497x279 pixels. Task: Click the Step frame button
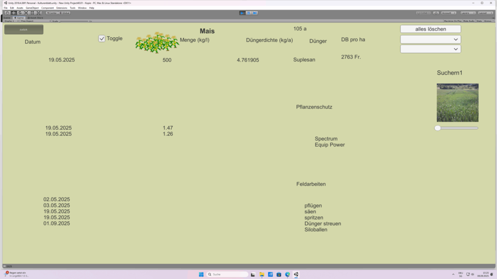pyautogui.click(x=255, y=13)
